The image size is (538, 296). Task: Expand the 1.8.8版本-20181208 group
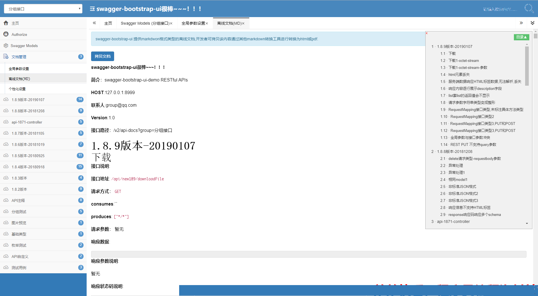pos(43,111)
